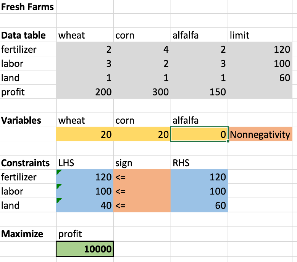Image resolution: width=297 pixels, height=262 pixels.
Task: Select the alfalfa variable cell showing 0
Action: (199, 135)
